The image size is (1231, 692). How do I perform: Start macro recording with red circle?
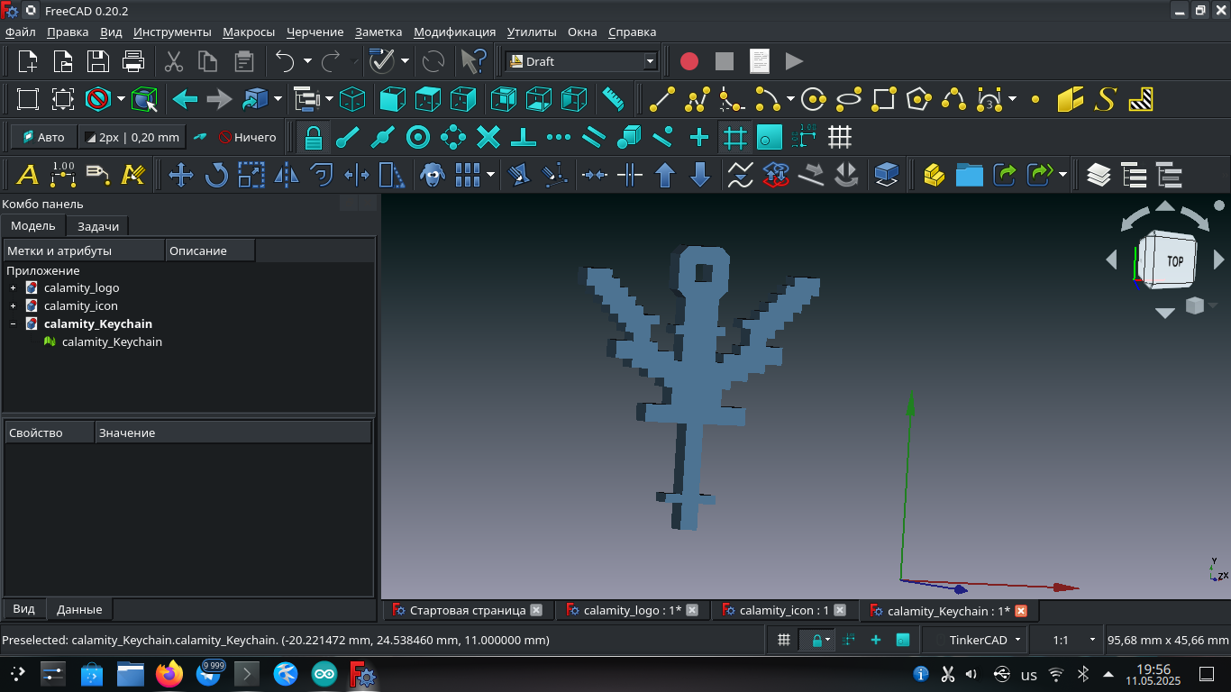click(689, 61)
